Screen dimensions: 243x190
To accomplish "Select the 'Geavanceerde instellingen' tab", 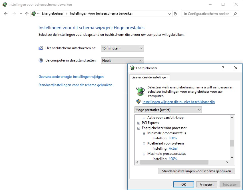I will click(149, 77).
